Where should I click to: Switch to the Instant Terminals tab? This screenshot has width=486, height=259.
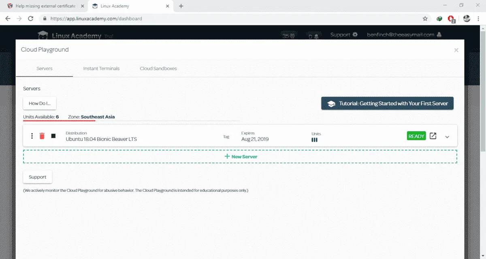tap(101, 68)
